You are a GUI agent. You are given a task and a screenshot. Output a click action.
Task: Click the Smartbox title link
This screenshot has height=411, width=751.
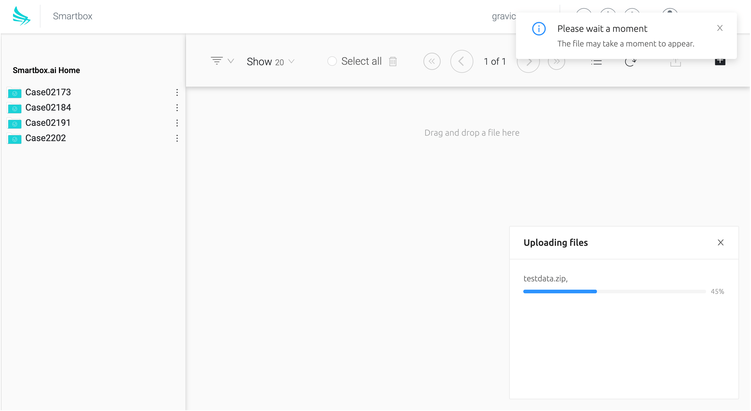[73, 16]
